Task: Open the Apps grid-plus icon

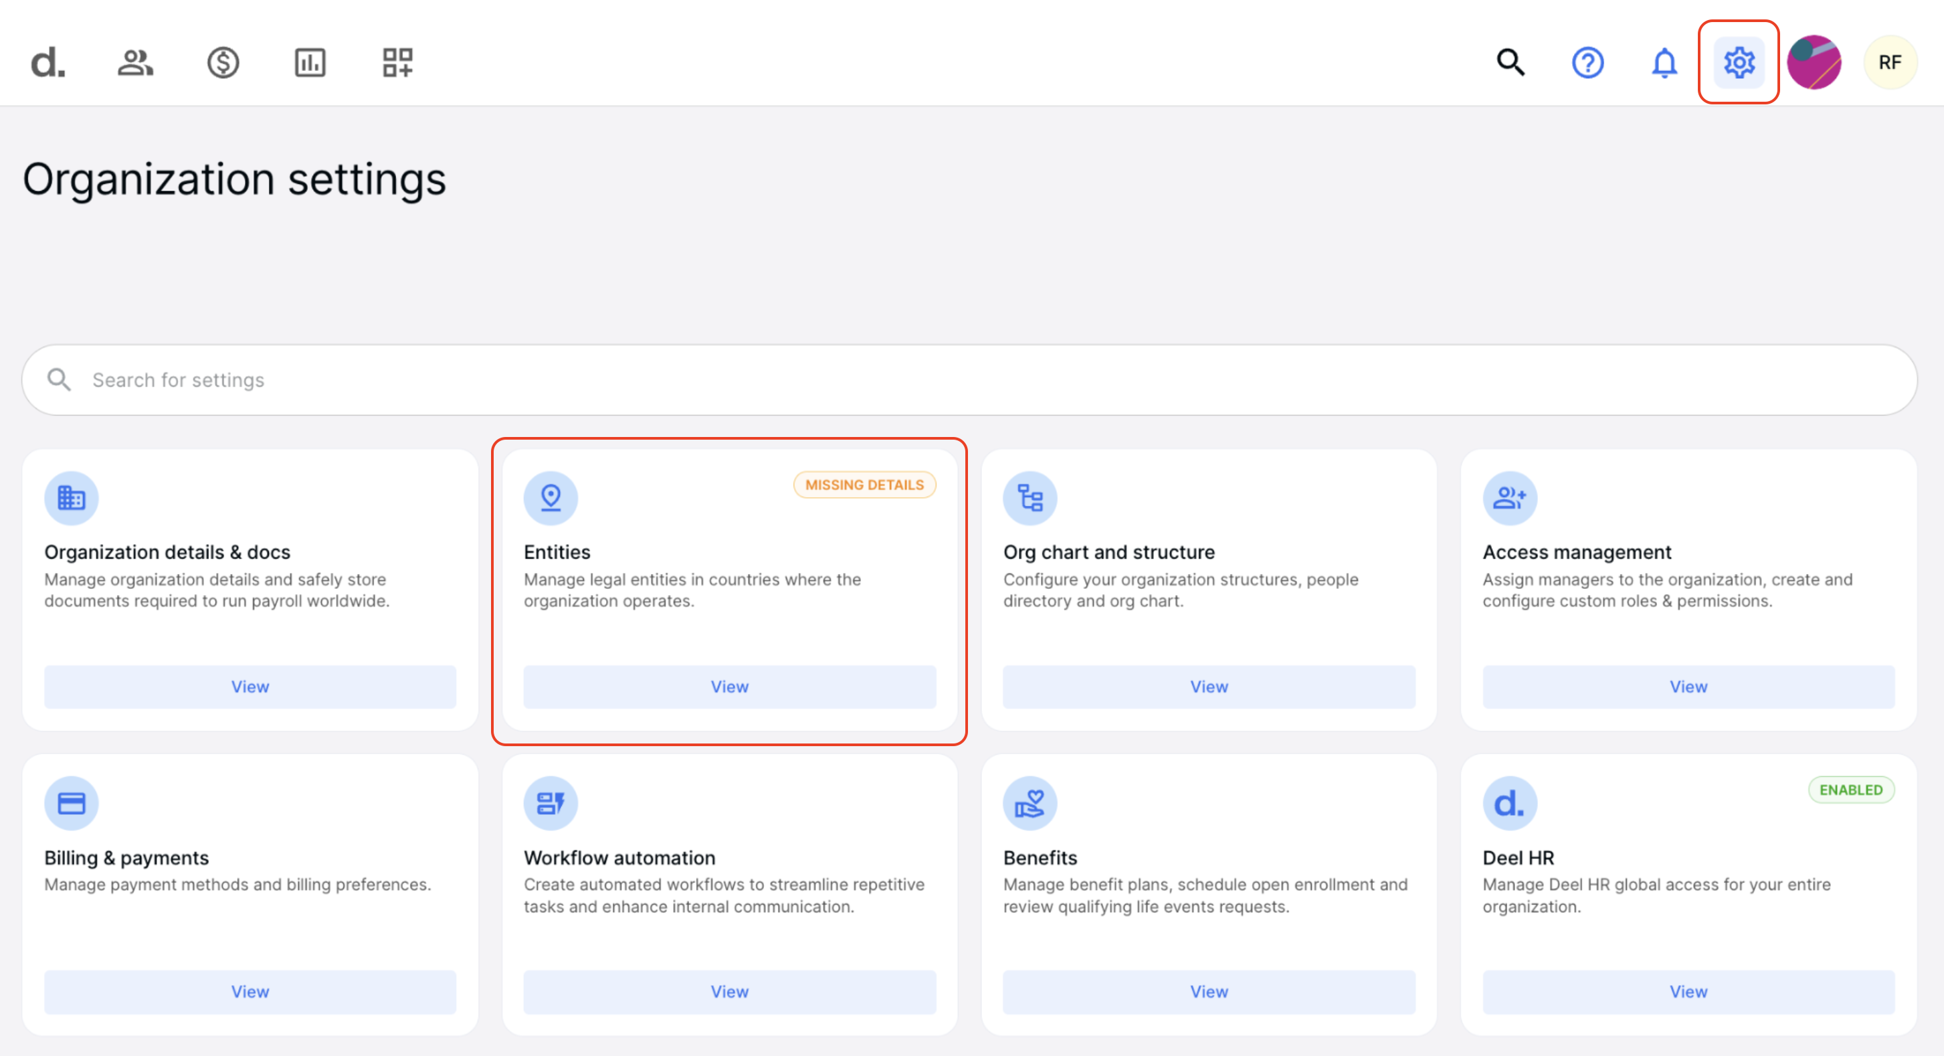Action: tap(398, 63)
